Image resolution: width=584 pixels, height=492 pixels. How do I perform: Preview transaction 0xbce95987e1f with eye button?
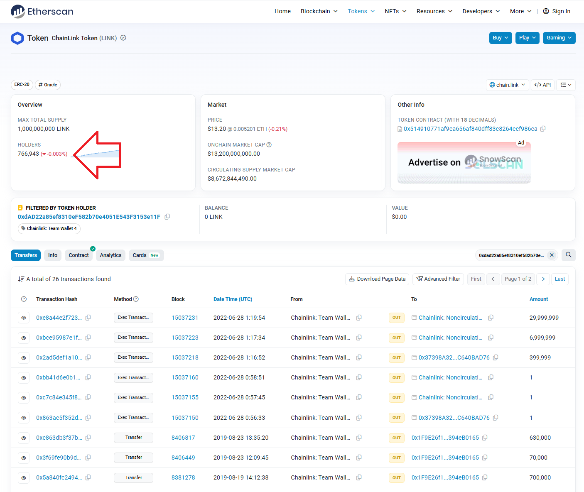tap(24, 338)
